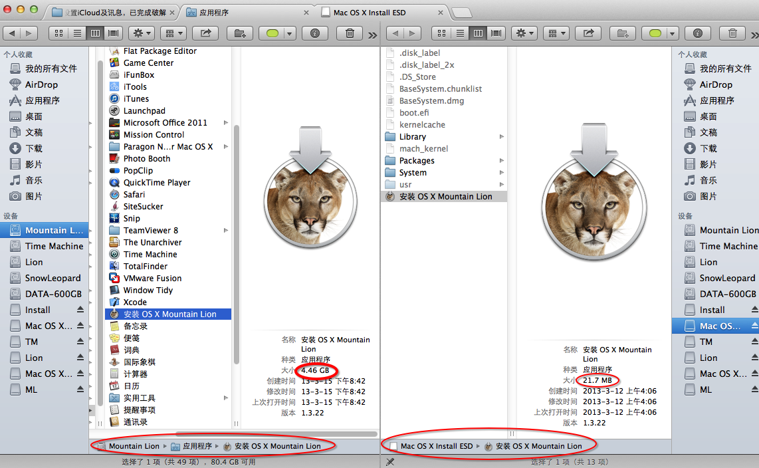Select SnowLeopard in right sidebar
The width and height of the screenshot is (759, 468).
(x=727, y=278)
